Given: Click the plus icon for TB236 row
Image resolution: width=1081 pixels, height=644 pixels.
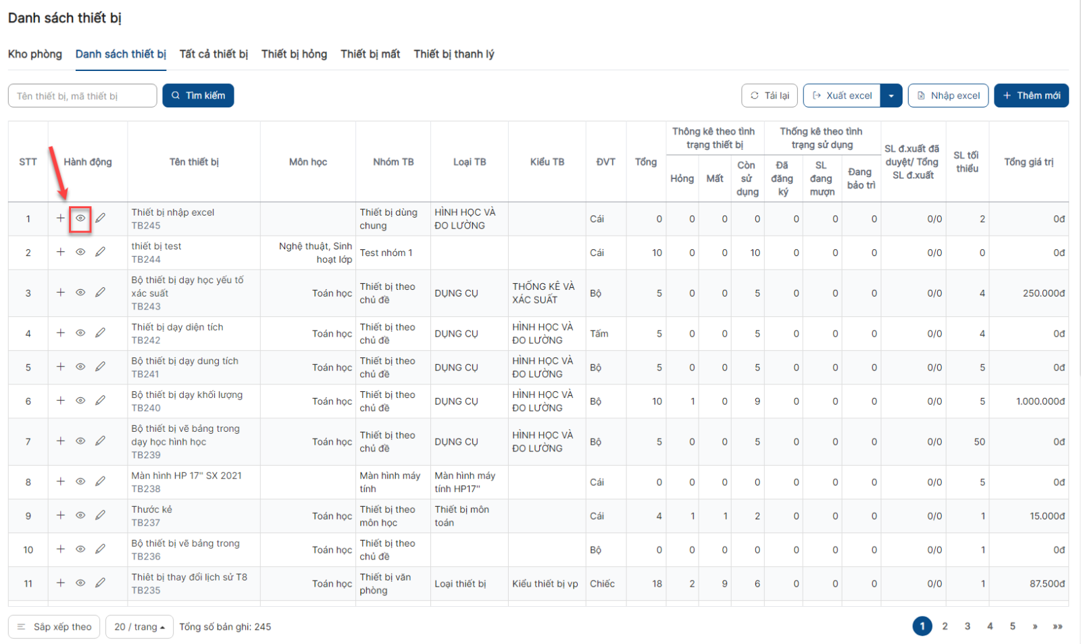Looking at the screenshot, I should [61, 549].
